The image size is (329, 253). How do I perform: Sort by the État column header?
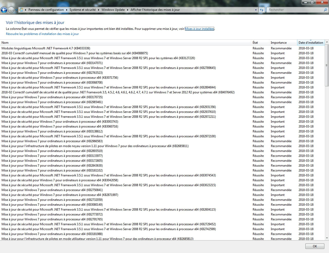point(260,43)
